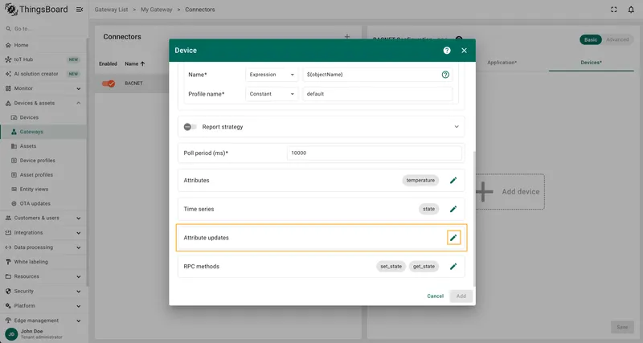Edit Attribute updates with pencil icon

pyautogui.click(x=453, y=238)
